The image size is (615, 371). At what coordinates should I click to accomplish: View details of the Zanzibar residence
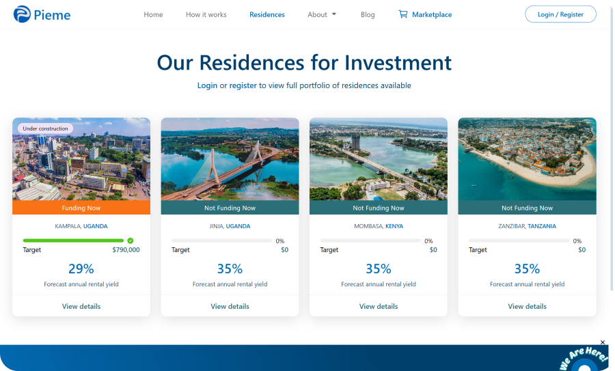[x=527, y=306]
